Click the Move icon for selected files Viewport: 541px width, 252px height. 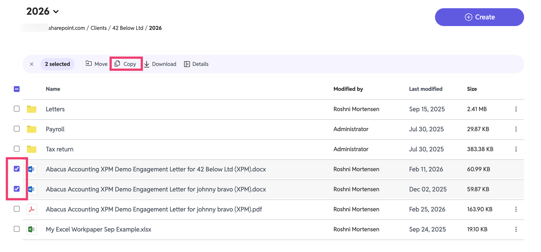pyautogui.click(x=88, y=64)
